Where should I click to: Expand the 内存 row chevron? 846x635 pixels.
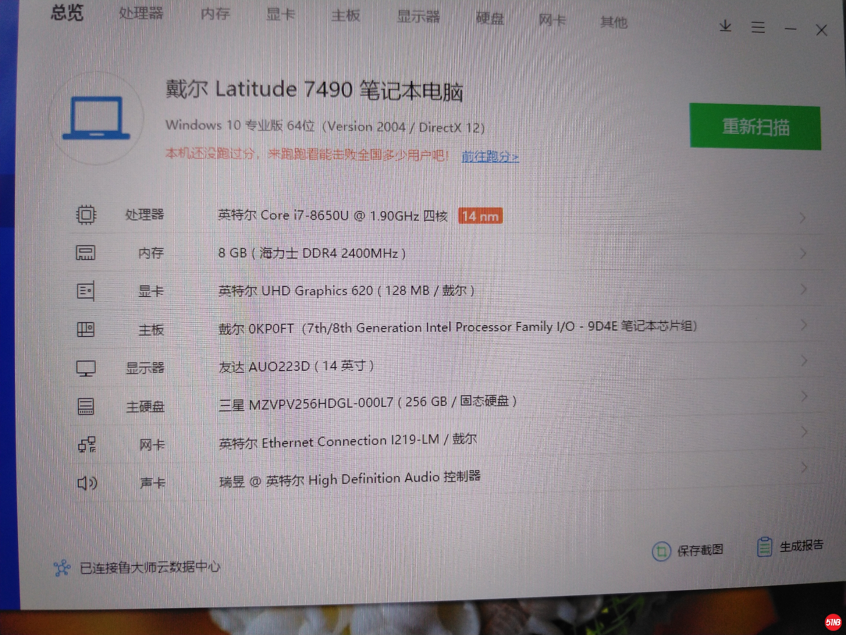[x=803, y=254]
